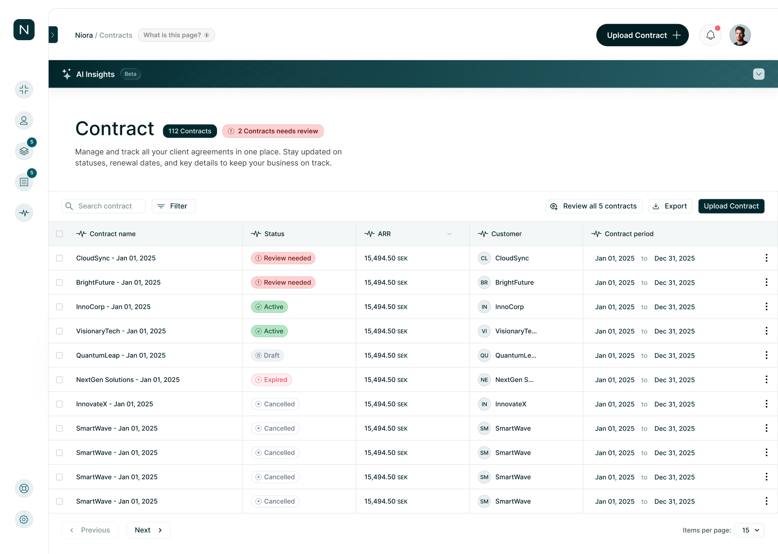The height and width of the screenshot is (554, 778).
Task: Click the Niora breadcrumb link
Action: [x=84, y=35]
